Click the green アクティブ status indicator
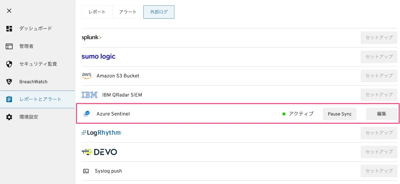Screen dimensions: 400x184 284,114
